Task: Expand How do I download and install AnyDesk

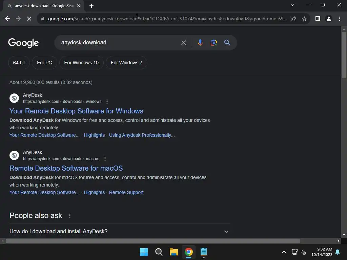Action: point(120,231)
